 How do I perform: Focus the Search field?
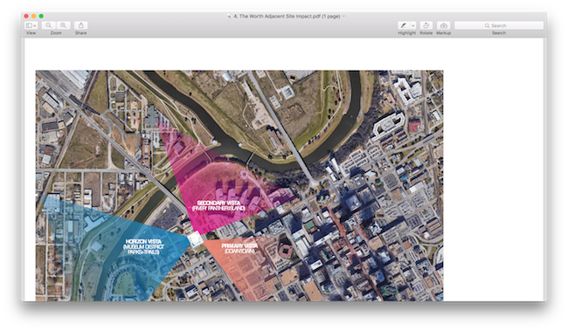point(499,25)
